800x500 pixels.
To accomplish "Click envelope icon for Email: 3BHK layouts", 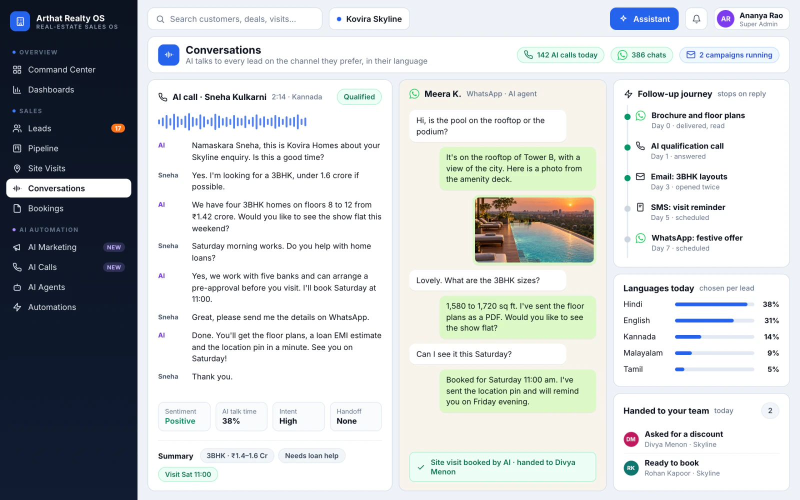I will click(640, 176).
